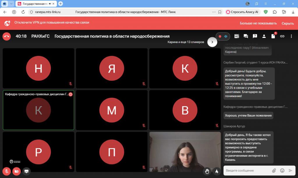The image size is (298, 178).
Task: Open the files icon with notification badge
Action: click(273, 36)
